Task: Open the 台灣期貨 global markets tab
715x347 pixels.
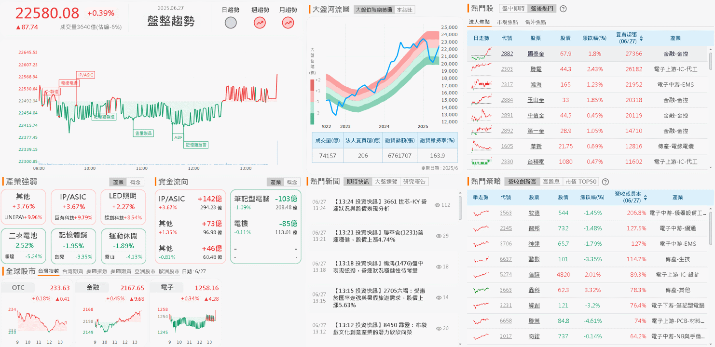Action: 72,271
